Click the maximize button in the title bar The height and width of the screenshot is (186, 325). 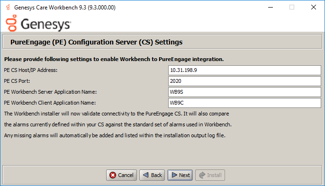point(292,7)
